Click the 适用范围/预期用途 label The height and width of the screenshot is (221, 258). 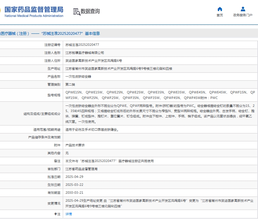point(47,130)
